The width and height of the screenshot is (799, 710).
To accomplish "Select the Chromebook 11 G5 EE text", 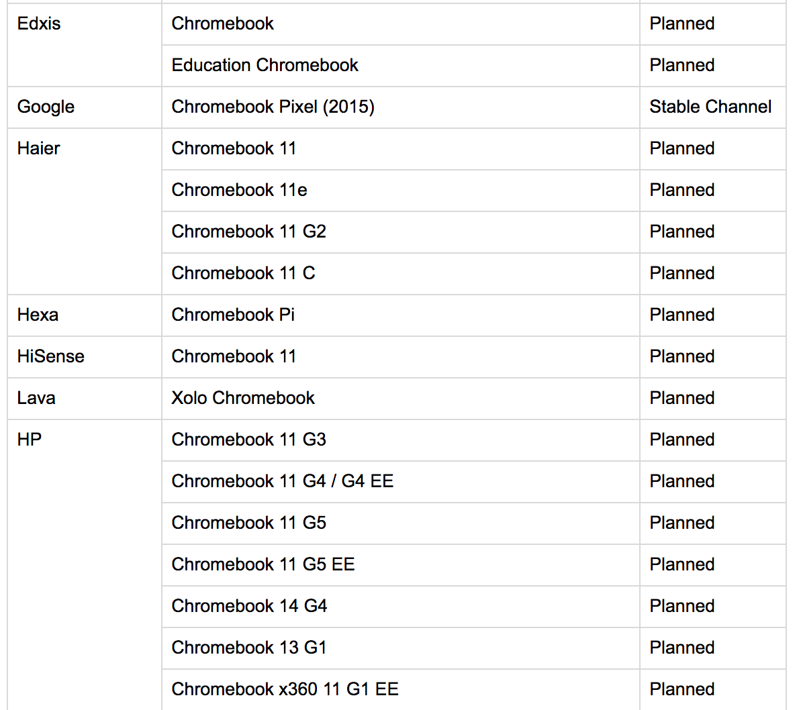I will 263,564.
